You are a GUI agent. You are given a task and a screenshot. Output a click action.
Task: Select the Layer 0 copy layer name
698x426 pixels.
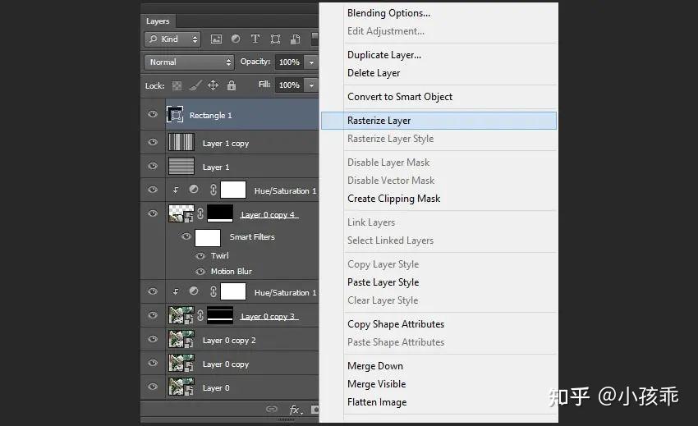[226, 364]
